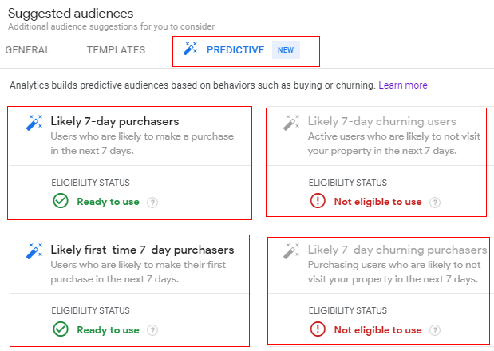Click red warning icon on churning purchasers card
The height and width of the screenshot is (351, 494).
317,329
